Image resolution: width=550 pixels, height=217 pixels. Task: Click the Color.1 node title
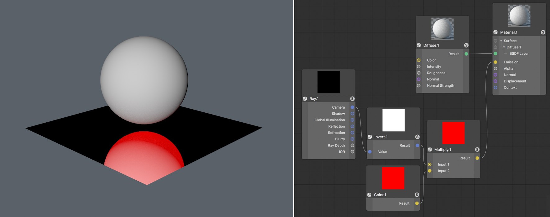[x=380, y=195]
